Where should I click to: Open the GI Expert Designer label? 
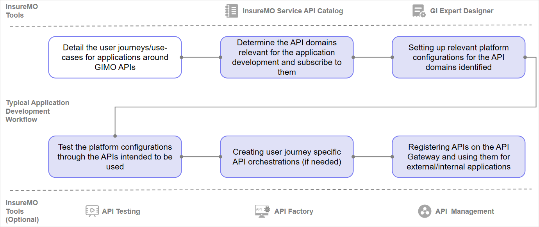coord(462,11)
